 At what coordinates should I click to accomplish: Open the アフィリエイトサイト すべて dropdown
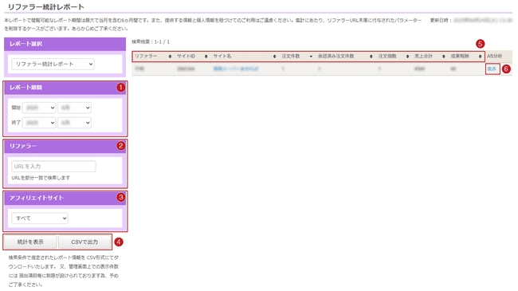(x=40, y=218)
